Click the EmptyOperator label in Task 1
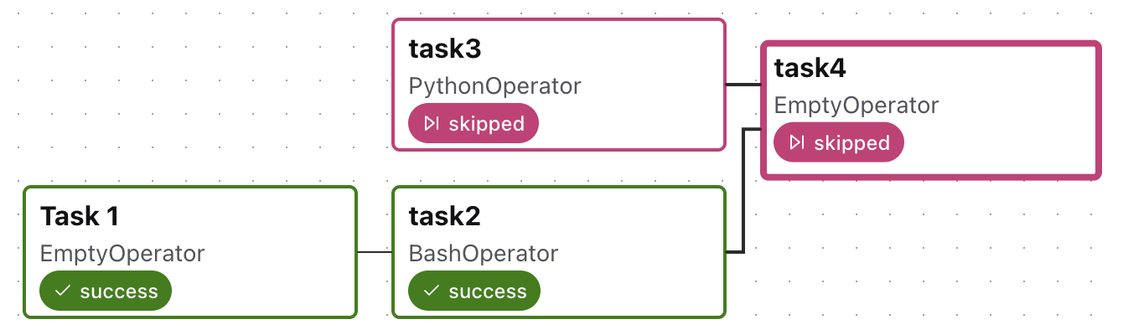The height and width of the screenshot is (335, 1123). click(x=122, y=253)
